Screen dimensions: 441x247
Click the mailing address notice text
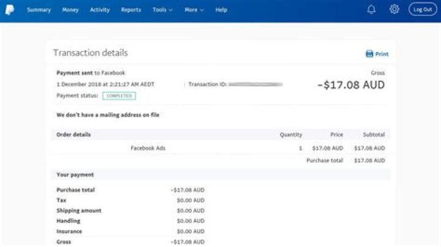(108, 115)
